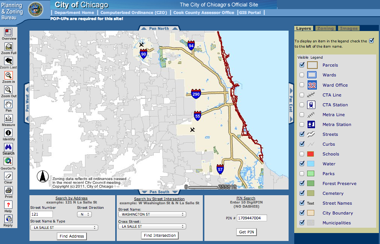Image resolution: width=380 pixels, height=244 pixels.
Task: Uncheck the Parcels layer checkbox
Action: coord(302,65)
